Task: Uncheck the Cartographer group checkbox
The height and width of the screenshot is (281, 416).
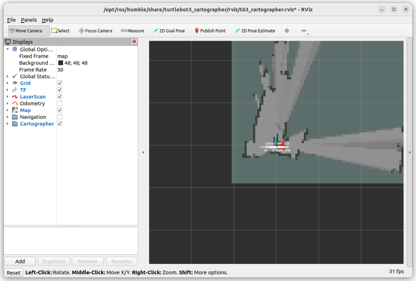Action: (x=60, y=123)
